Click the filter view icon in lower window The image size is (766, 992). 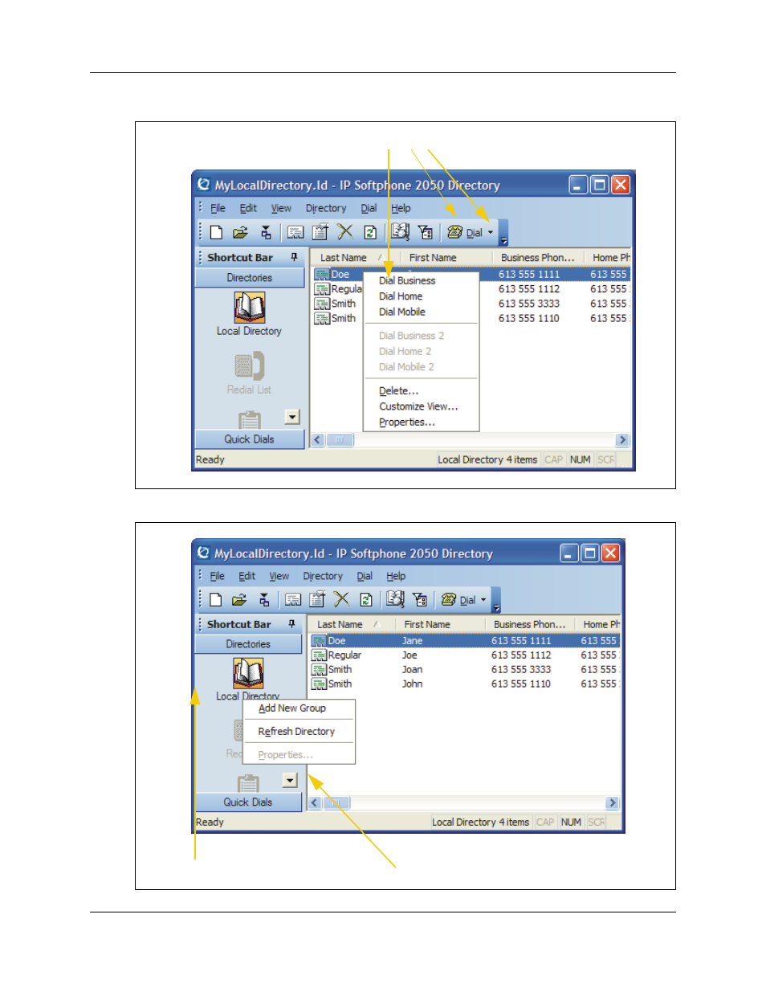(x=419, y=599)
